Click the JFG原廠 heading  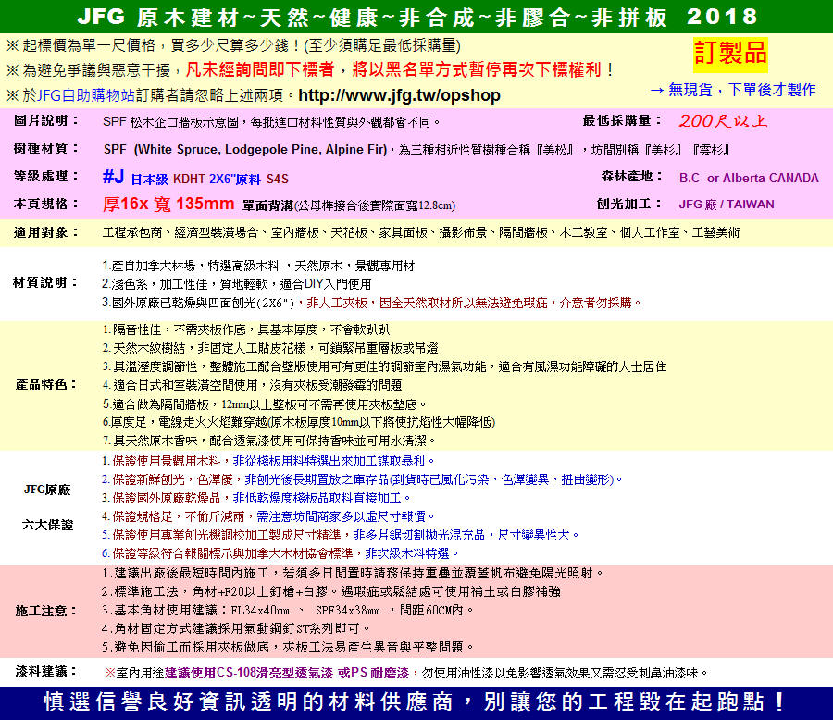tap(47, 490)
